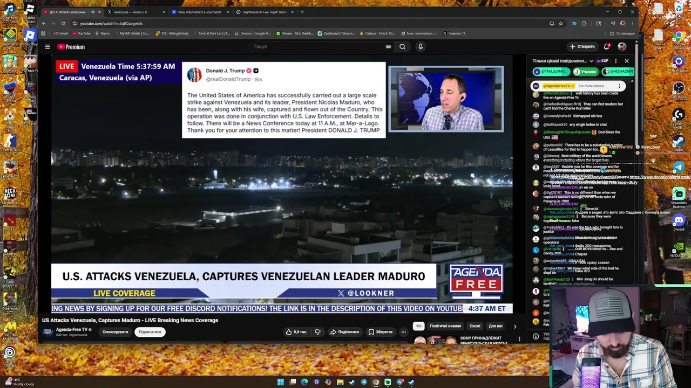
Task: Click Учасник member chip in chat
Action: [586, 72]
